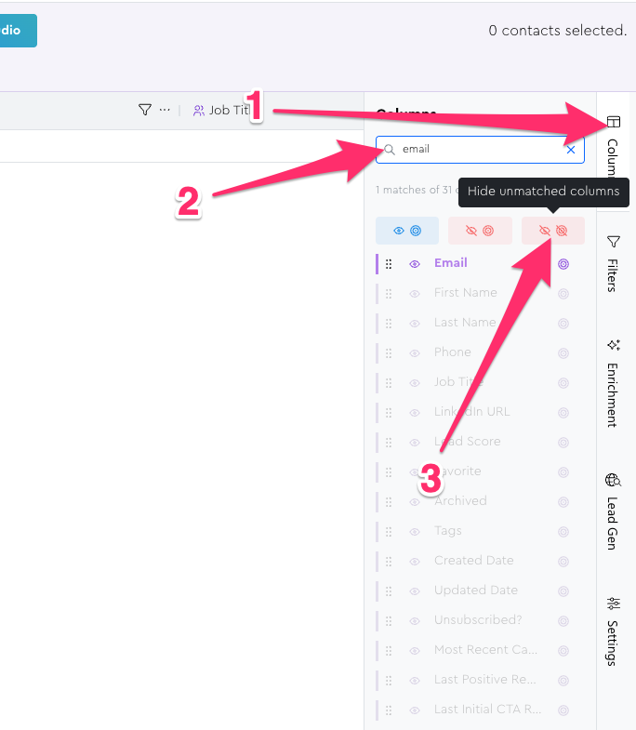Screen dimensions: 636x730
Task: Click the drag handle for Last Name column
Action: coord(389,323)
